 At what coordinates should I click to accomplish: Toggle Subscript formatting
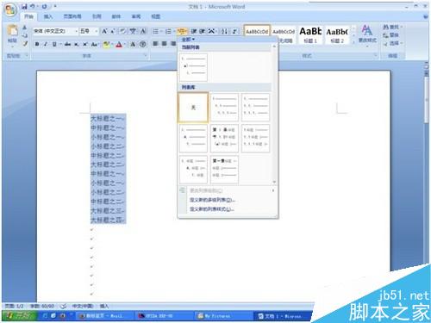[x=77, y=44]
